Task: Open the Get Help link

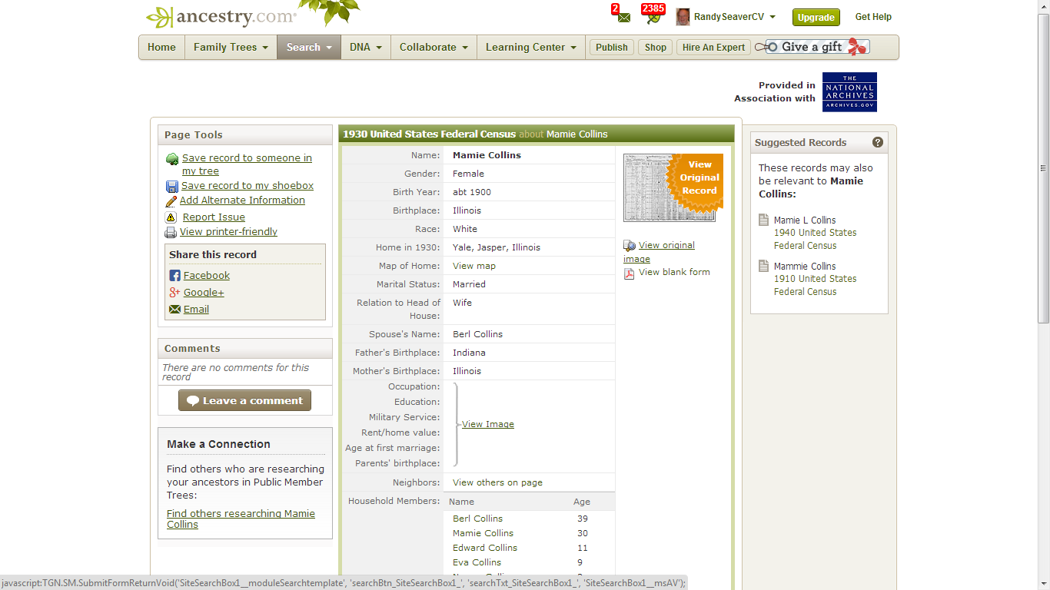Action: click(x=873, y=17)
